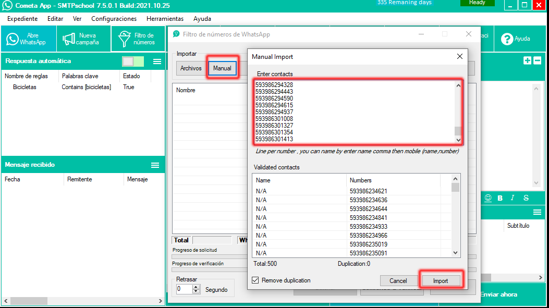Start a Nueva campaña
The width and height of the screenshot is (549, 308).
(83, 39)
